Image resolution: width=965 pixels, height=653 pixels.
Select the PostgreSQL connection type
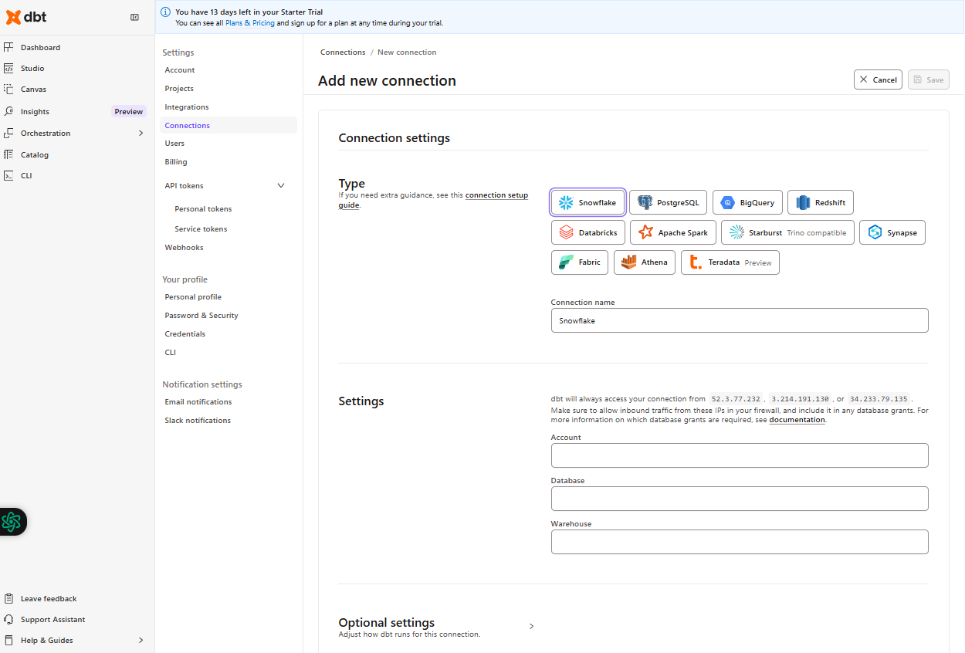coord(668,202)
